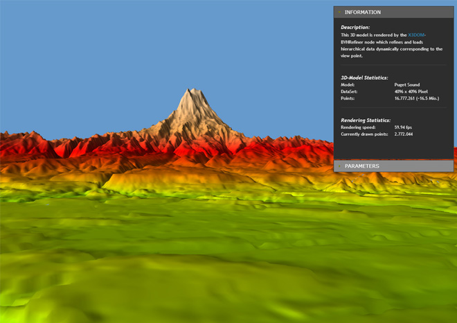Click the blue sky left of mountain
457x323 pixels.
(83, 62)
